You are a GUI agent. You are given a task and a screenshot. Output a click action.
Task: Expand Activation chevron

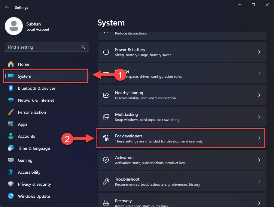pos(259,160)
